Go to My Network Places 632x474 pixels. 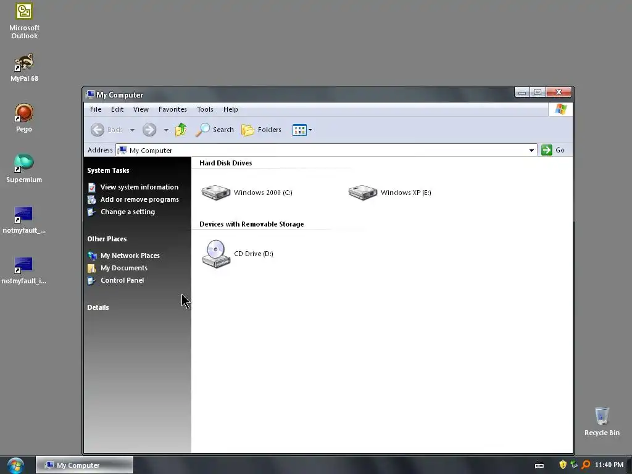[130, 256]
